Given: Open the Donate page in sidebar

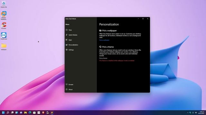Looking at the screenshot, I should tap(70, 84).
